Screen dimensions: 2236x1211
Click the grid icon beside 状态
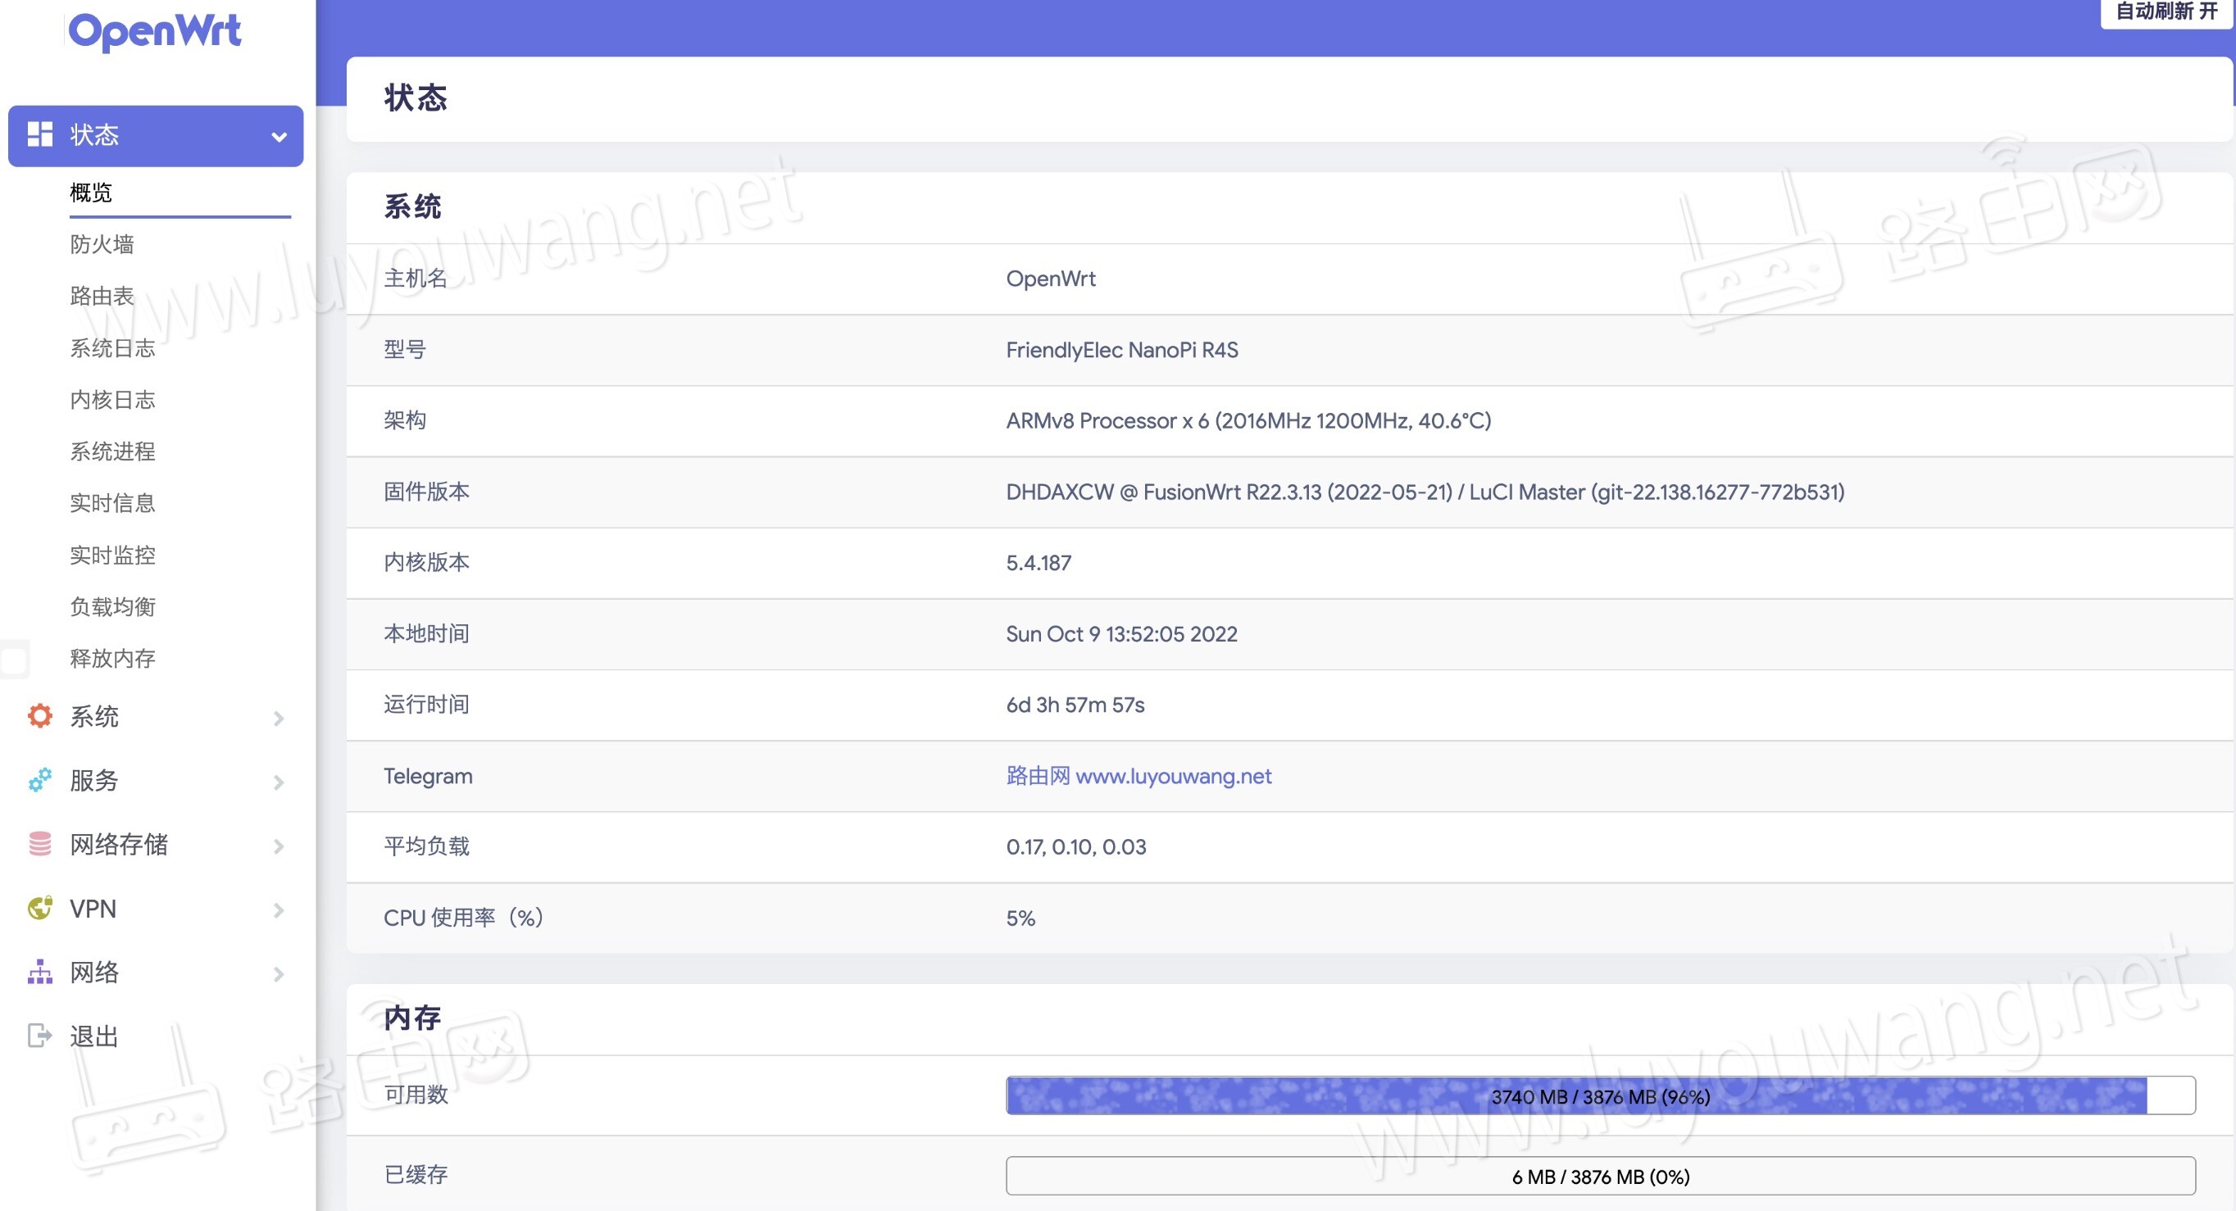pyautogui.click(x=40, y=134)
